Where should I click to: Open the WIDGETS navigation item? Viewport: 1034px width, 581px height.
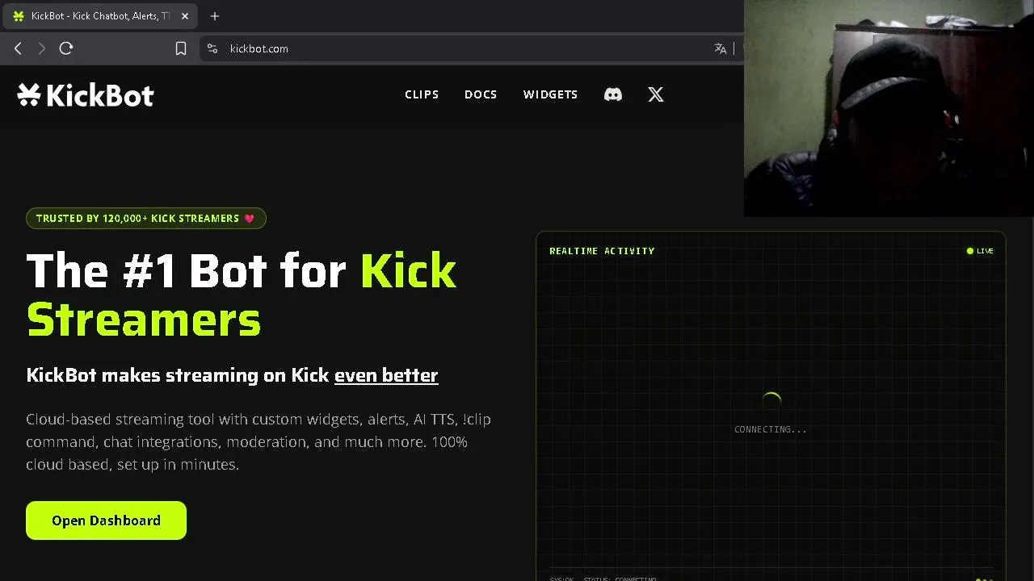coord(550,94)
